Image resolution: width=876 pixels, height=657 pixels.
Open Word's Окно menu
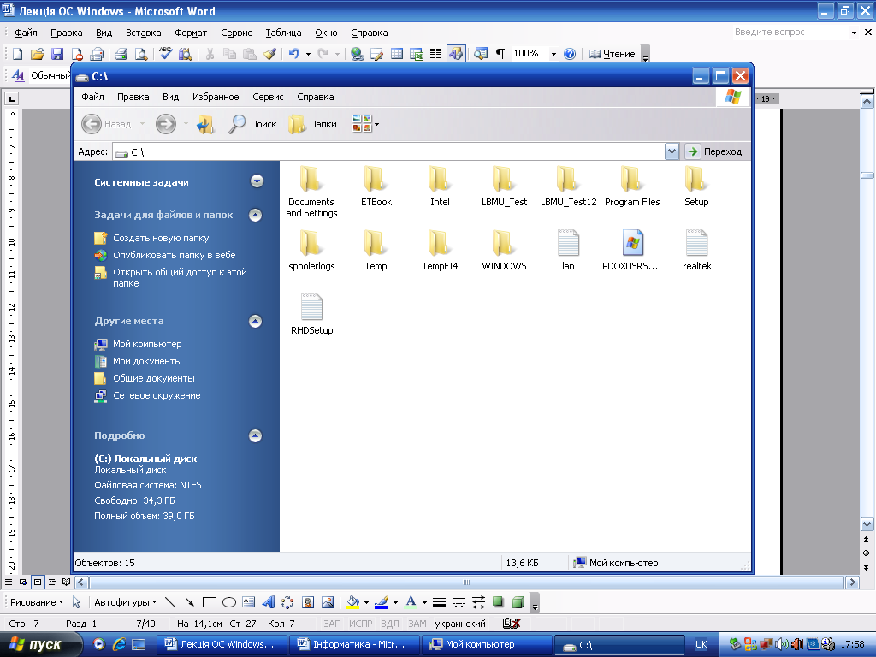(x=326, y=33)
